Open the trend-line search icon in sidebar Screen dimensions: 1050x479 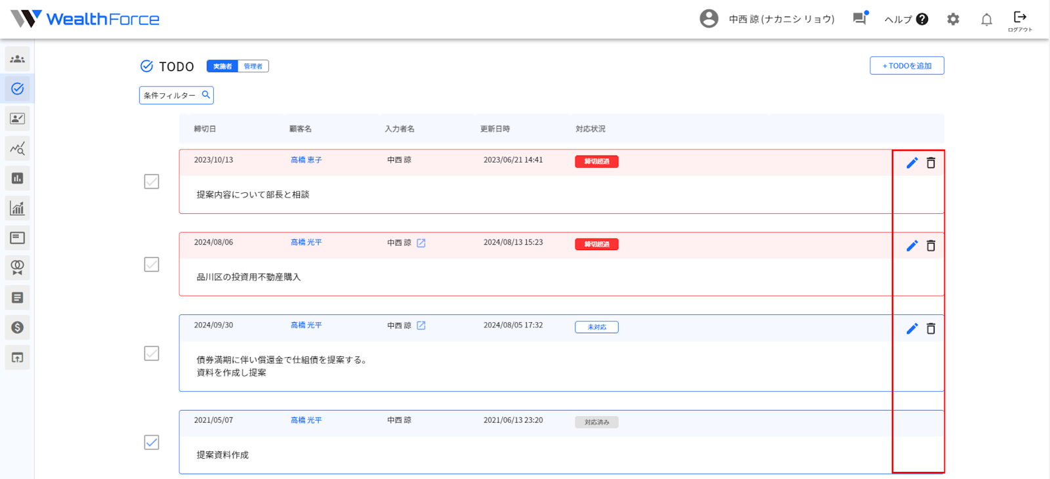pos(18,148)
